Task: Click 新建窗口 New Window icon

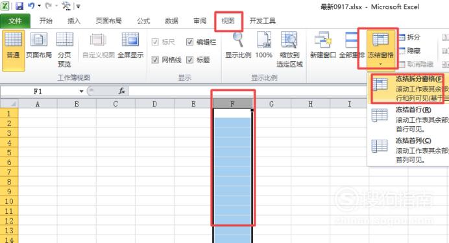Action: click(x=323, y=45)
